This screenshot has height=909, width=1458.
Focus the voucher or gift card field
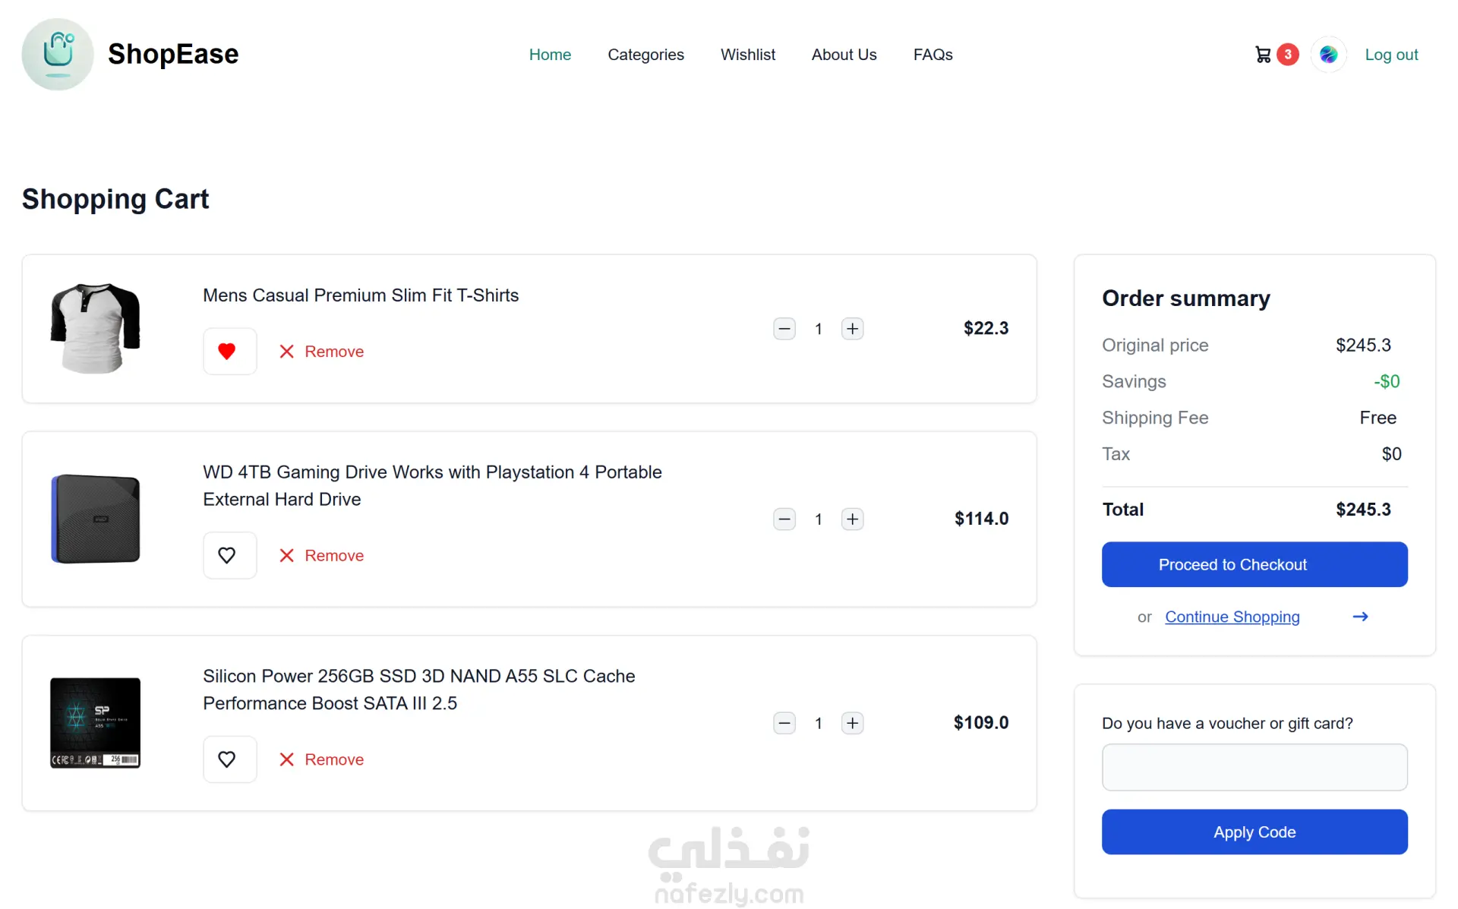(x=1254, y=767)
